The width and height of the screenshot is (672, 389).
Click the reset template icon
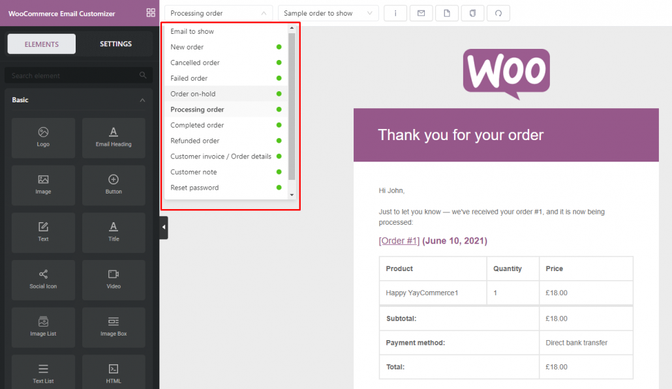tap(498, 13)
